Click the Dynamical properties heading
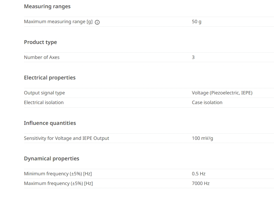Viewport: 274px width, 197px height. [x=52, y=159]
